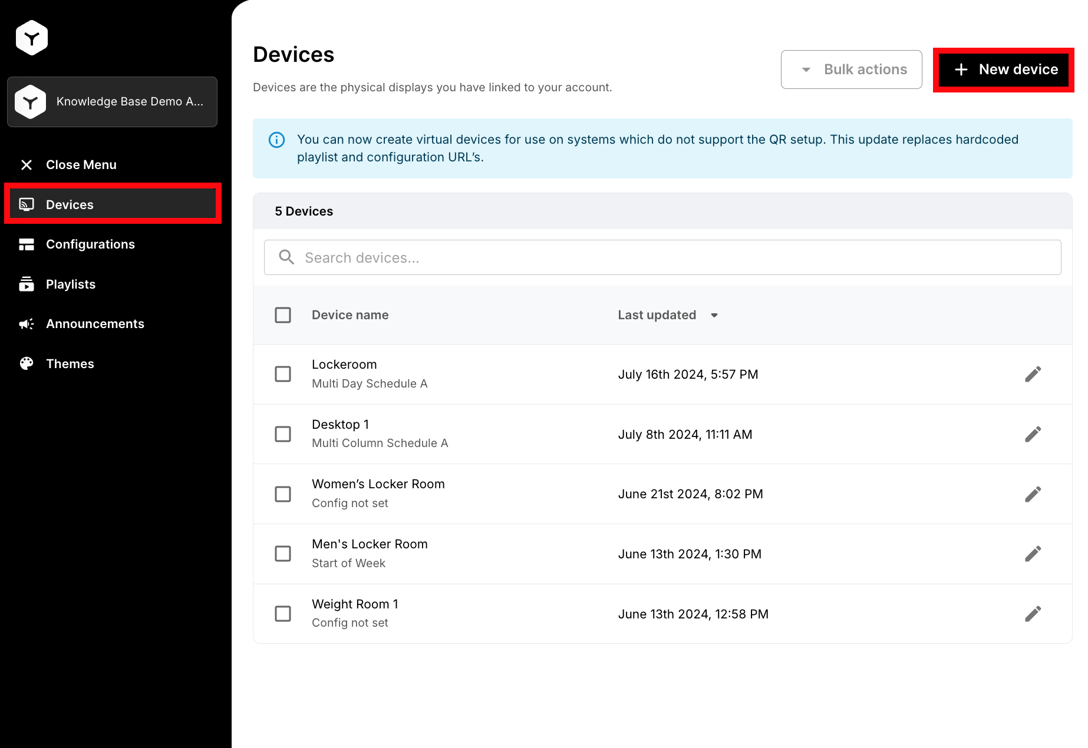This screenshot has height=748, width=1088.
Task: Focus the Search devices field
Action: coord(662,257)
